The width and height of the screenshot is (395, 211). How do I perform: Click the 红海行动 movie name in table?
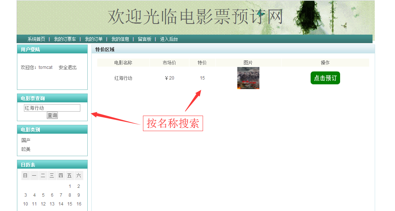click(123, 78)
